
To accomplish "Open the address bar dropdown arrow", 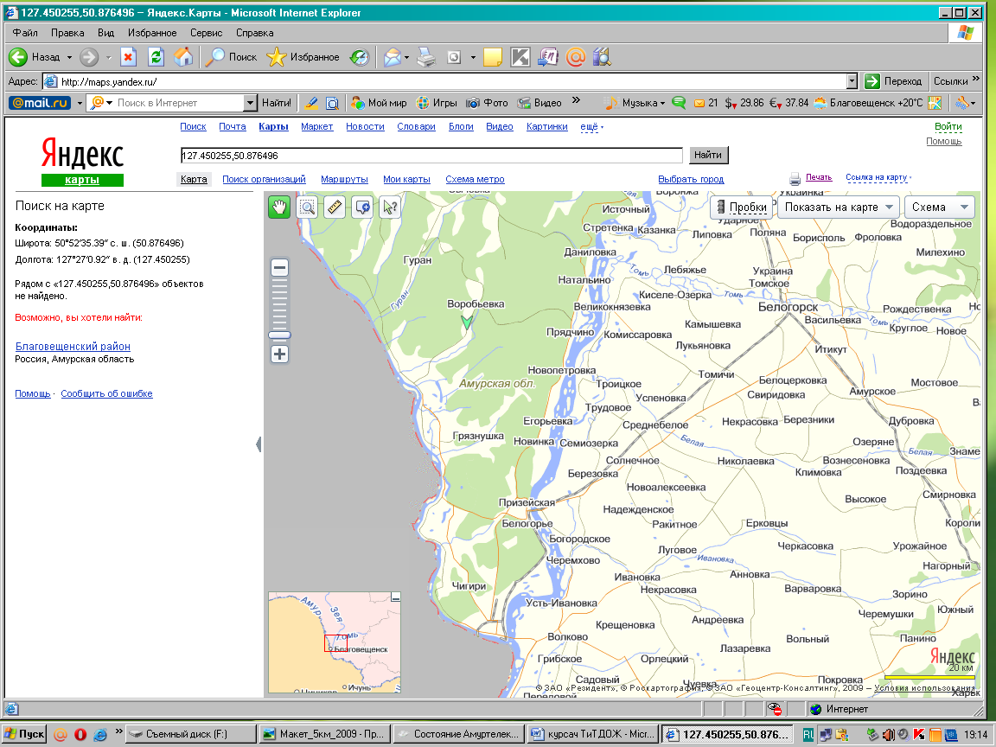I will pos(852,81).
